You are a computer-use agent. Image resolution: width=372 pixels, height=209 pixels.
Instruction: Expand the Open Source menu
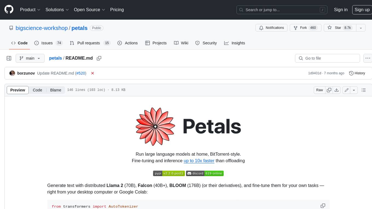click(89, 10)
